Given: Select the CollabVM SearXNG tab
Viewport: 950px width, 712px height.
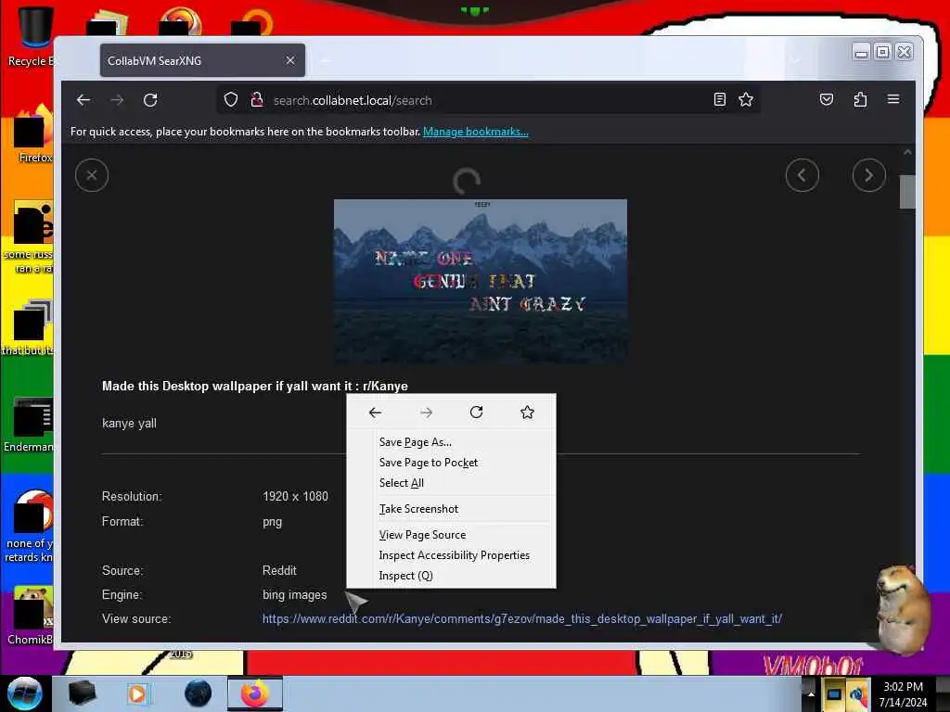Looking at the screenshot, I should coord(202,60).
